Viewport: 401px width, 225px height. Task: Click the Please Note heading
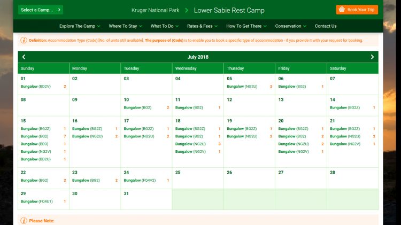42,221
